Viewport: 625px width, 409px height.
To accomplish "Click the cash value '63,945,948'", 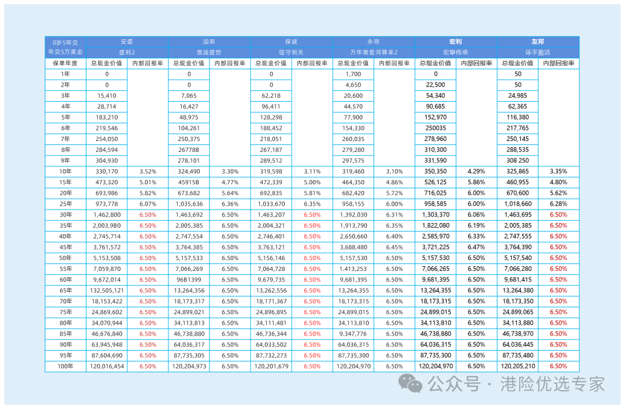I will 106,344.
